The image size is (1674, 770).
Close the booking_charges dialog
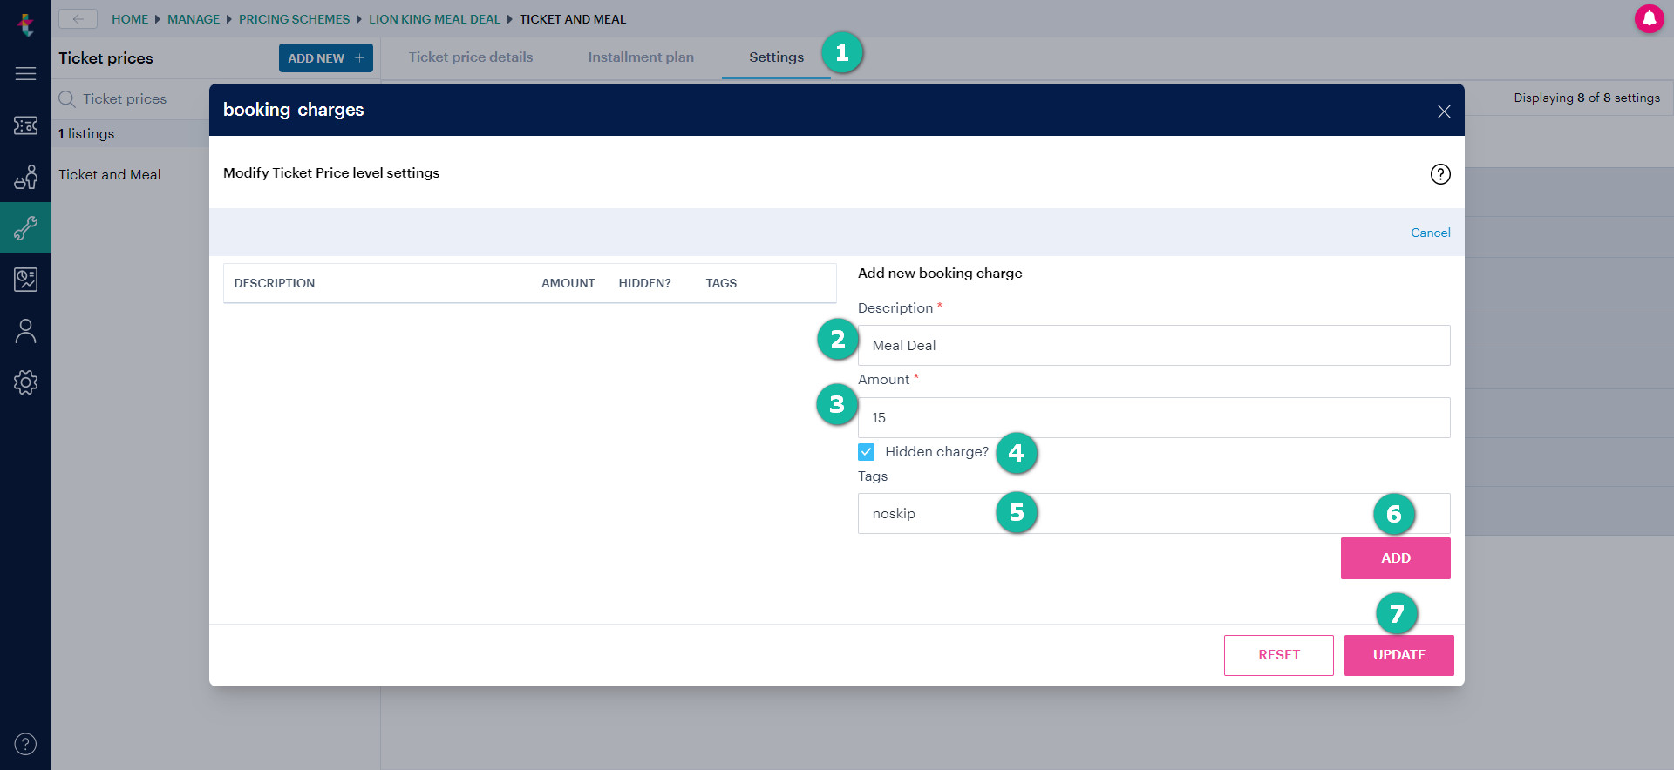click(x=1444, y=111)
